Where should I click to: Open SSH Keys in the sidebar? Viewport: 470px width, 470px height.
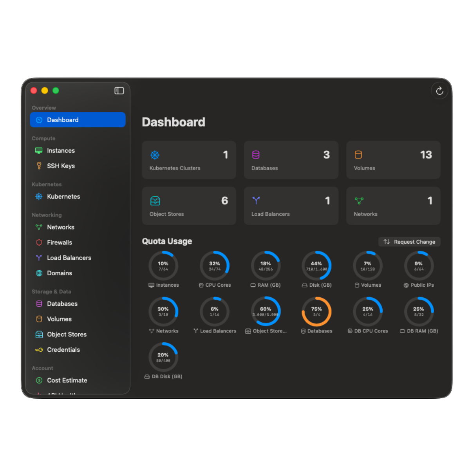pyautogui.click(x=78, y=166)
